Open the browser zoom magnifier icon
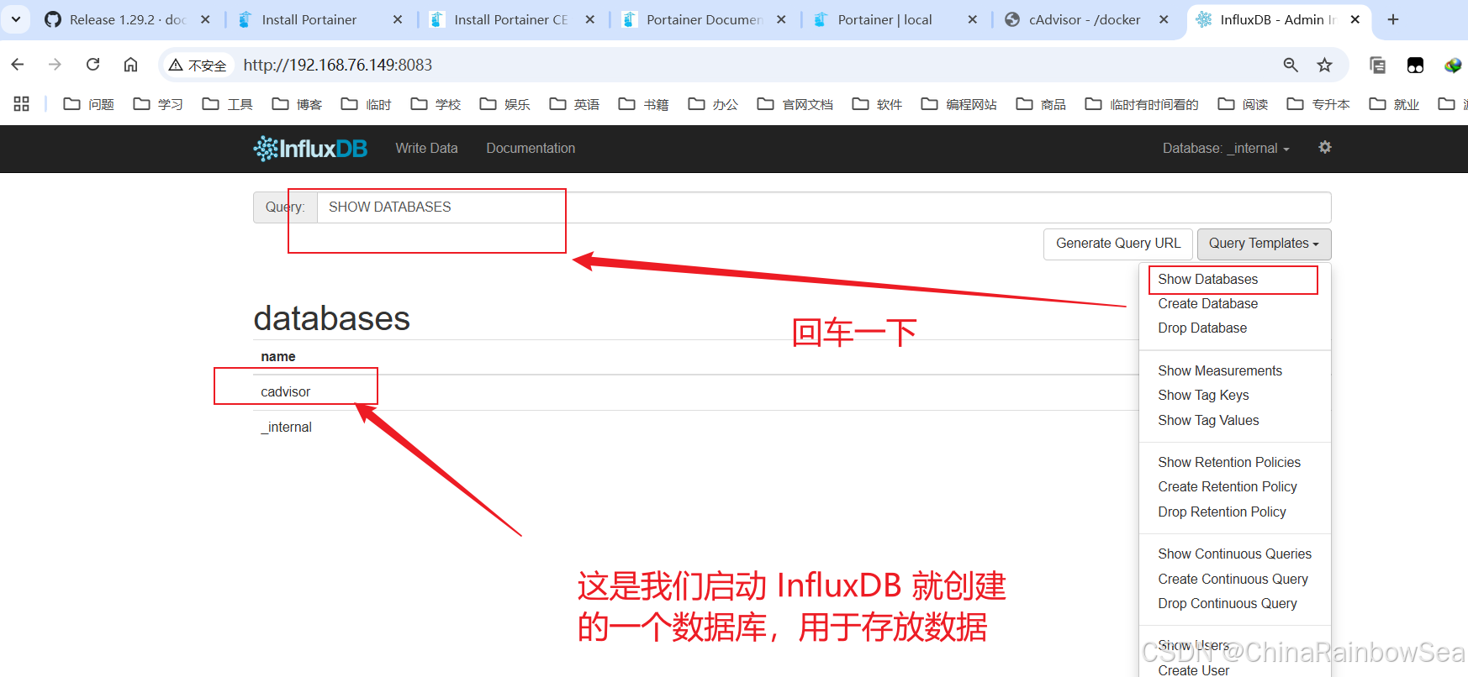 1291,65
